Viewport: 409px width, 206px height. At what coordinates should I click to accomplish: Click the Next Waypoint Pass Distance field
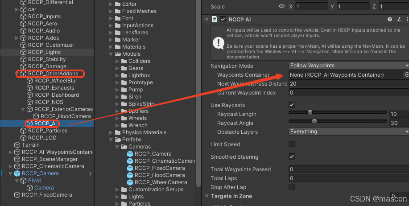349,83
